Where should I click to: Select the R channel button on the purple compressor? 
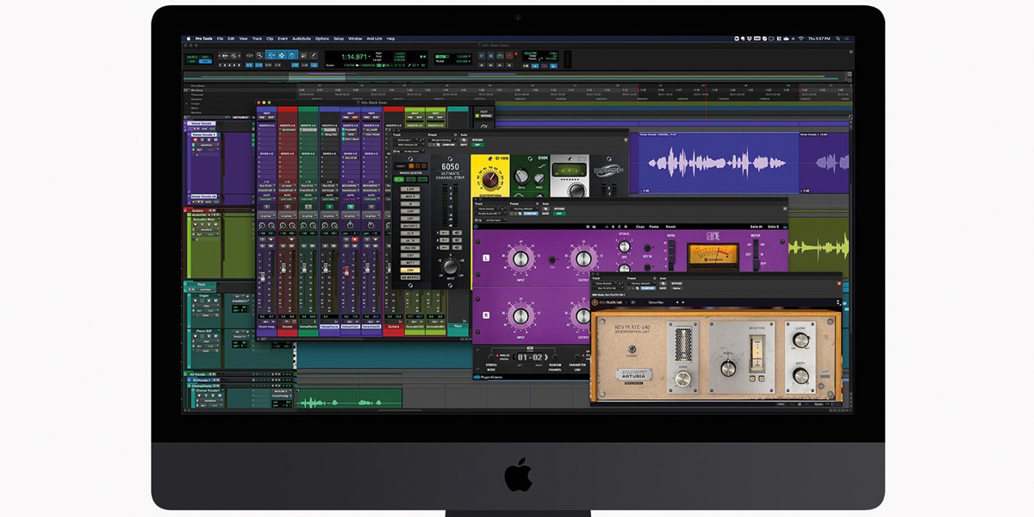coord(486,315)
